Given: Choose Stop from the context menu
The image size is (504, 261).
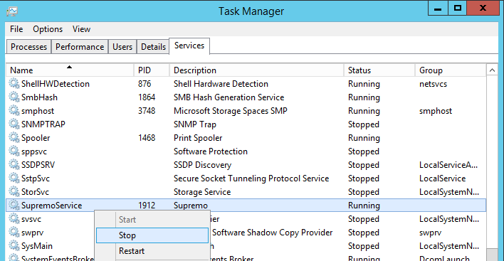Looking at the screenshot, I should 152,235.
